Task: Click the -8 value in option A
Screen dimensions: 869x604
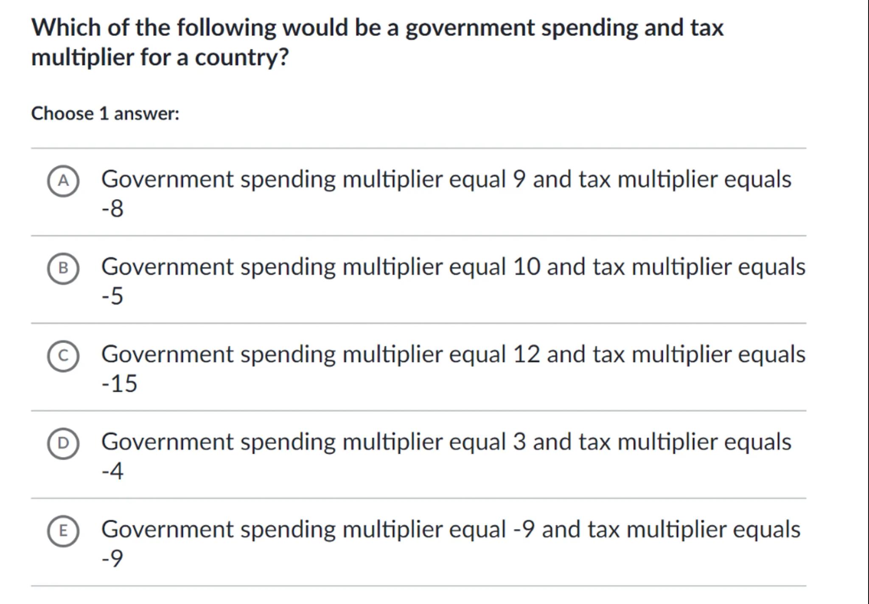Action: (112, 209)
